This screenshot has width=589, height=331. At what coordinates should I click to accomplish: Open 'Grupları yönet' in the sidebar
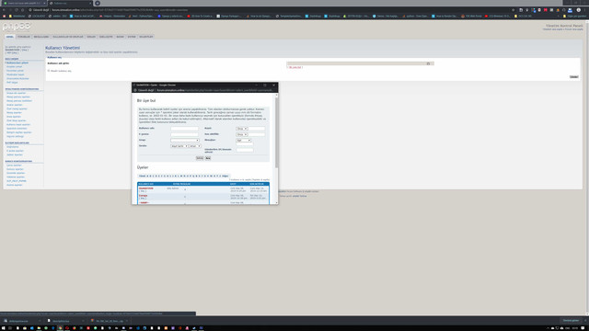coord(15,67)
